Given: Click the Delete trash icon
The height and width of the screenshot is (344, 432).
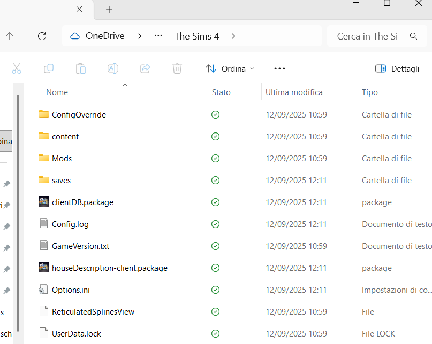Looking at the screenshot, I should click(177, 68).
